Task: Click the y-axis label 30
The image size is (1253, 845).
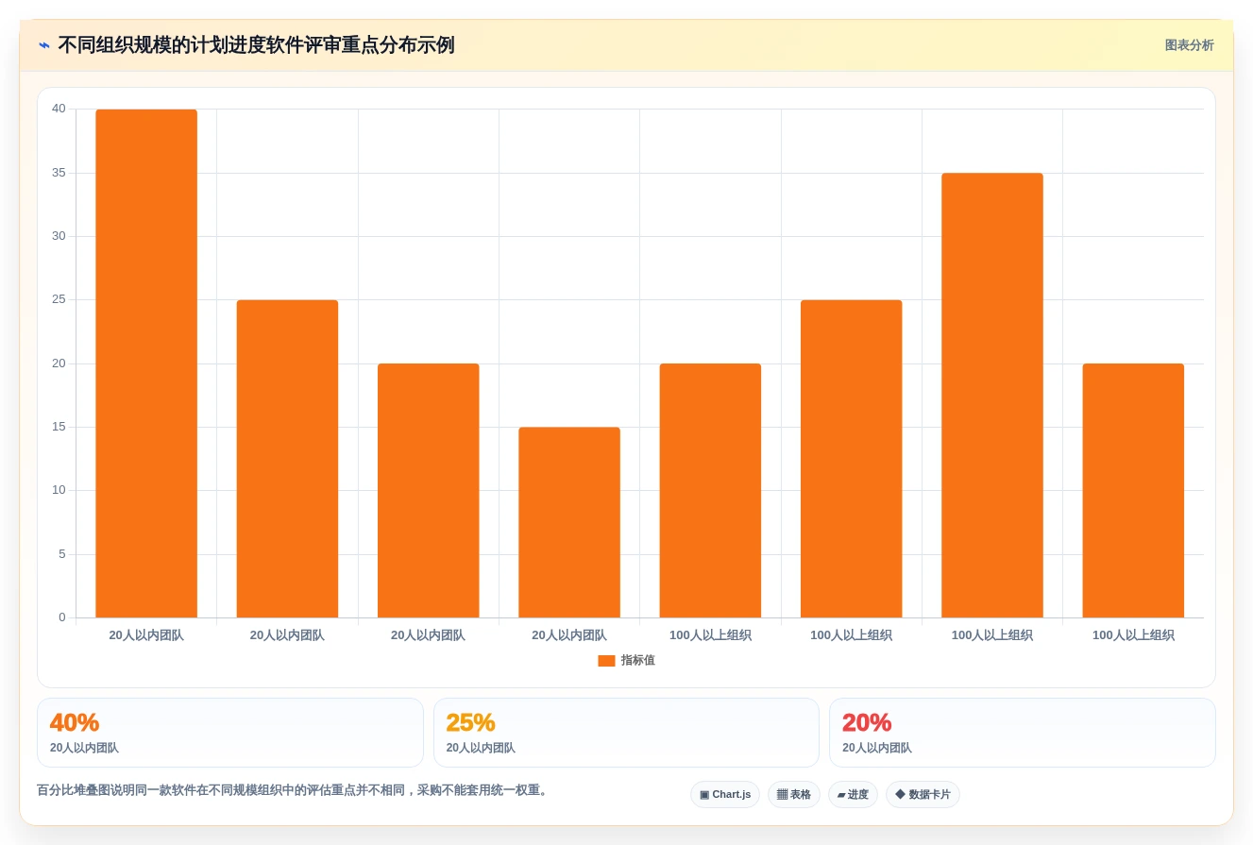Action: (x=59, y=236)
